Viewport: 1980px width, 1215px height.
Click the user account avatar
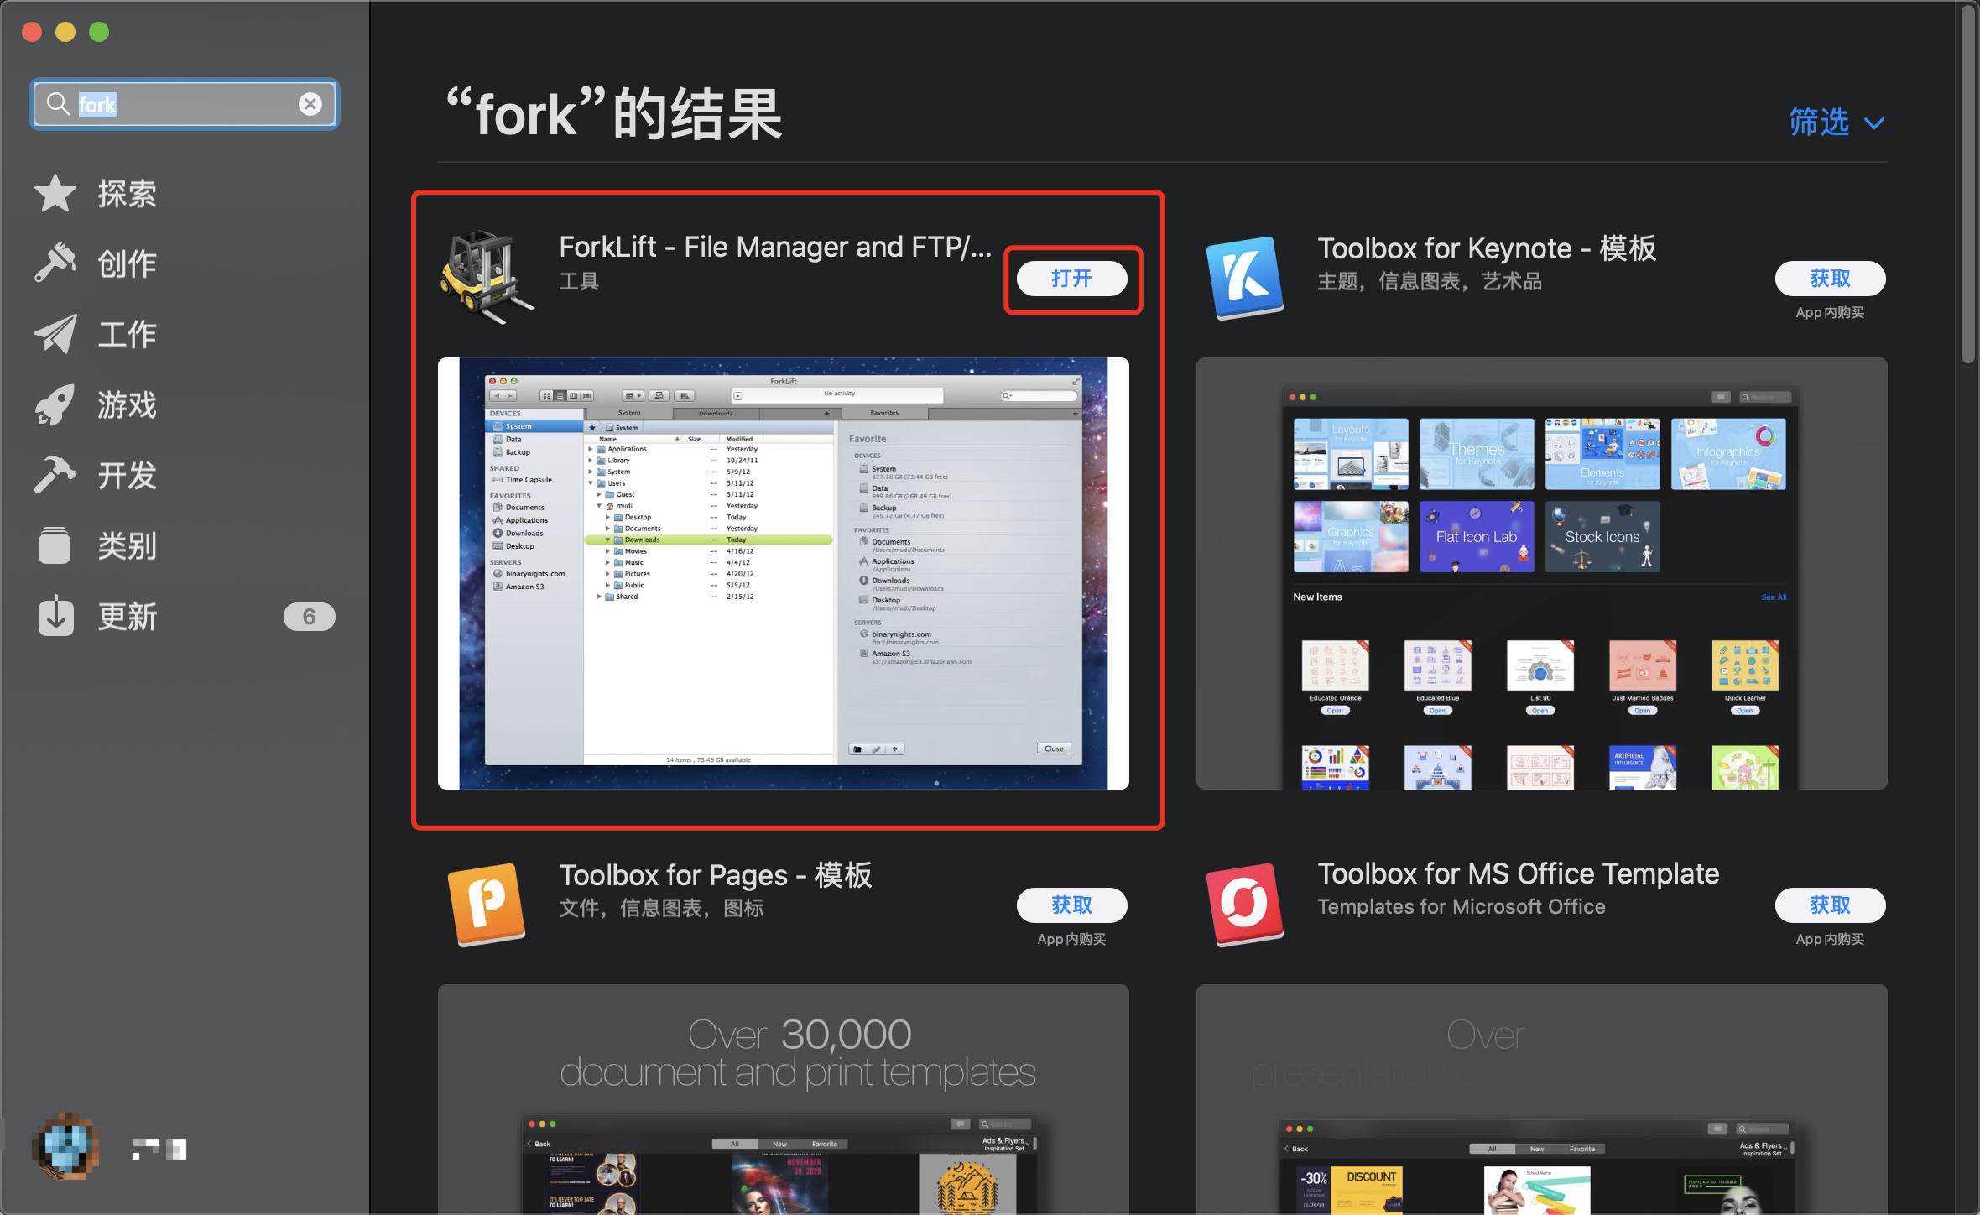[65, 1146]
